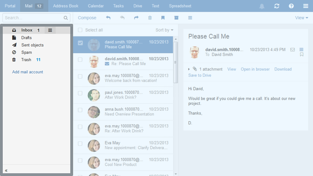Click the Compose button
This screenshot has width=313, height=176.
tap(87, 18)
